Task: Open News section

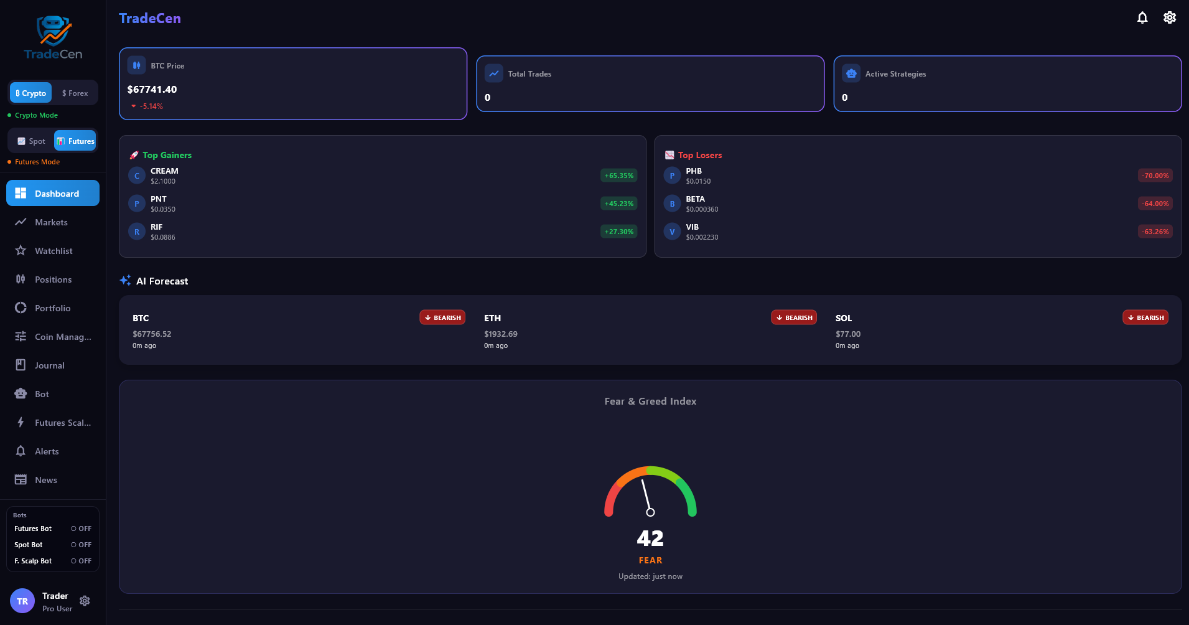Action: [x=53, y=479]
